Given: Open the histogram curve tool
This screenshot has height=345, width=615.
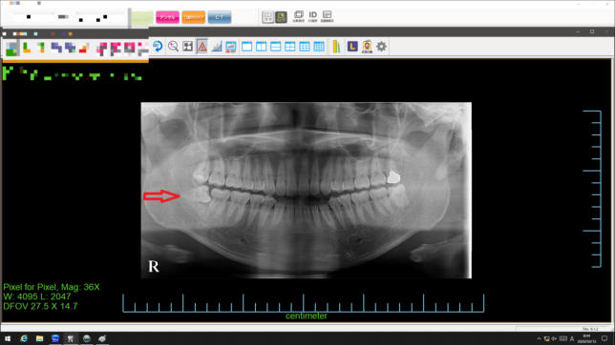Looking at the screenshot, I should coord(217,47).
